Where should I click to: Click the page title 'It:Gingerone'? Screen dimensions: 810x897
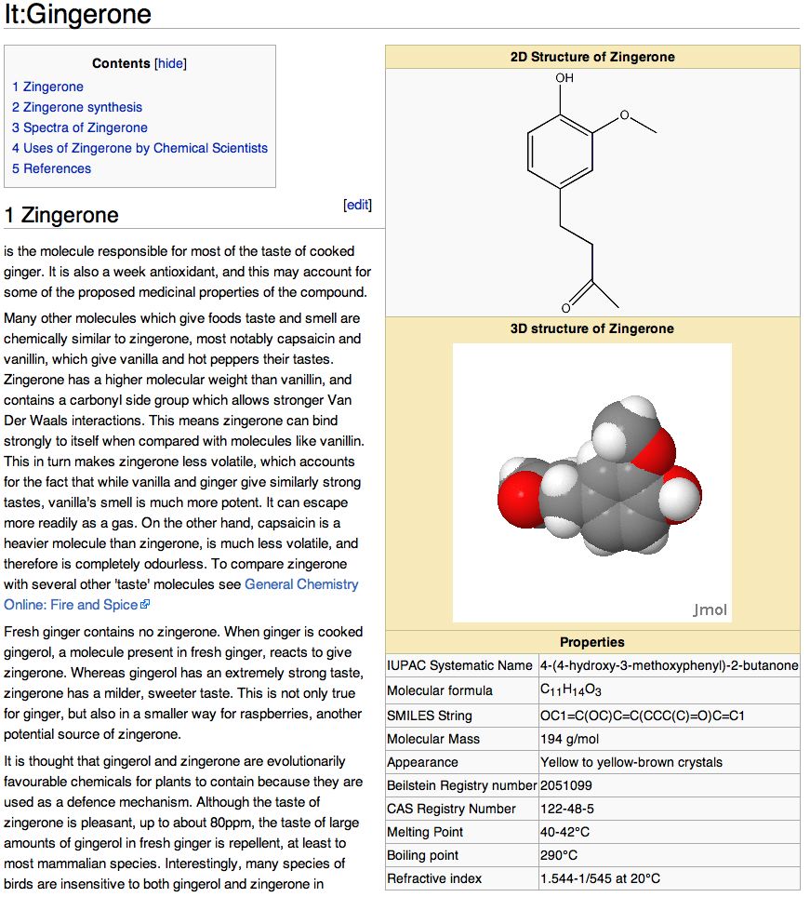78,14
